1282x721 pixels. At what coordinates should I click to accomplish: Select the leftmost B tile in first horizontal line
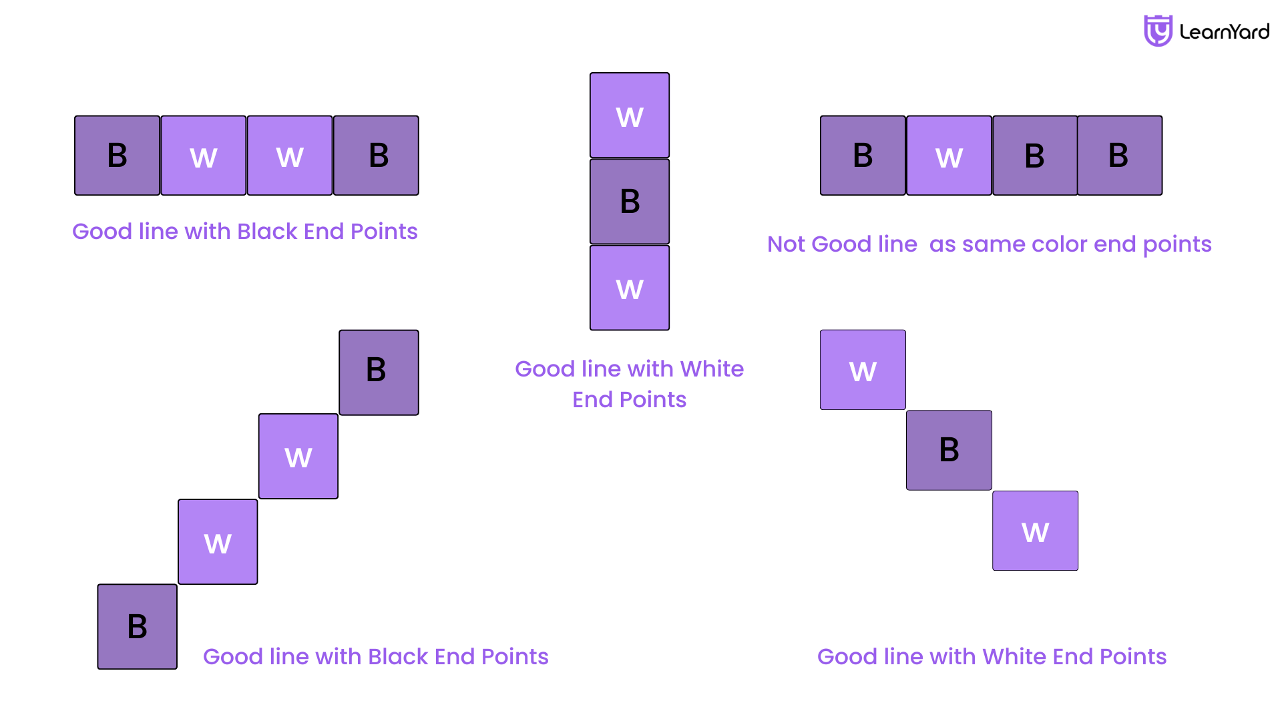(x=117, y=156)
